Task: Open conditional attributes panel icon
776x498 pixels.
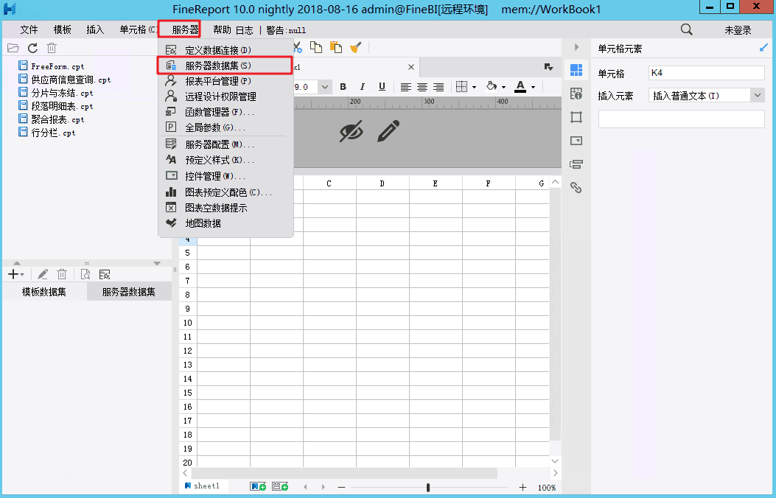Action: [x=576, y=164]
